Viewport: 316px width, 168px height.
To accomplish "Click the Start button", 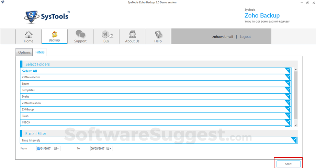I will click(x=289, y=164).
